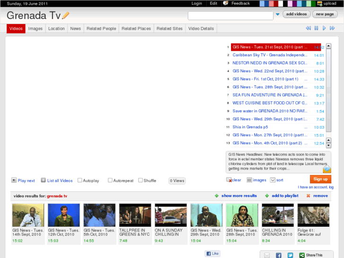
Task: Click the pencil edit icon beside Grenada Tv
Action: 65,15
